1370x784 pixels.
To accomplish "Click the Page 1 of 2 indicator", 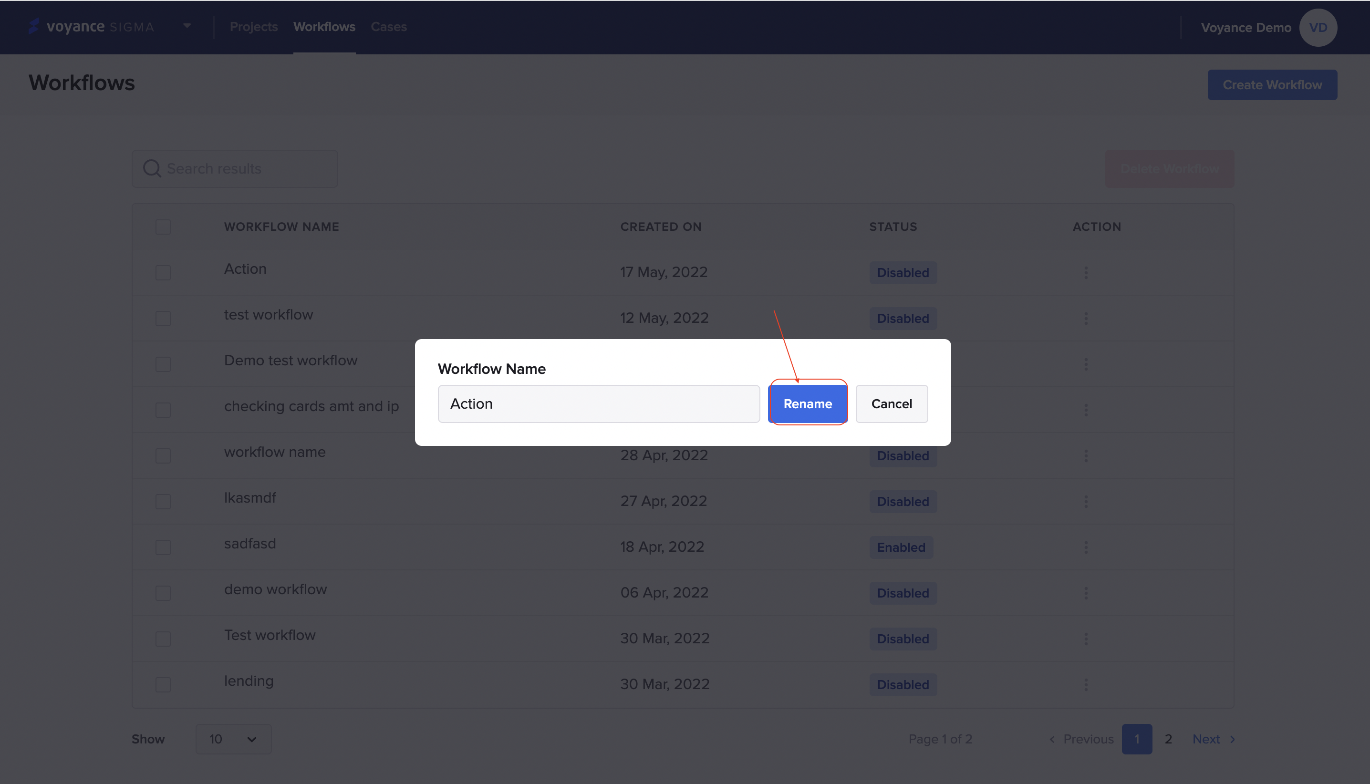I will 940,739.
